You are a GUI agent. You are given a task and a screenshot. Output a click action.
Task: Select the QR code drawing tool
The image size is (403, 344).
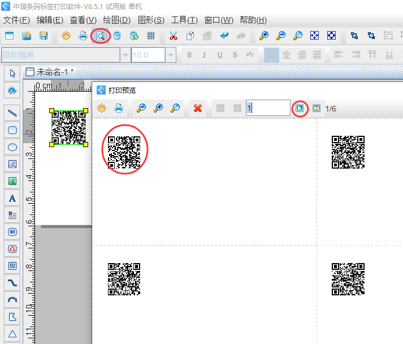point(12,266)
